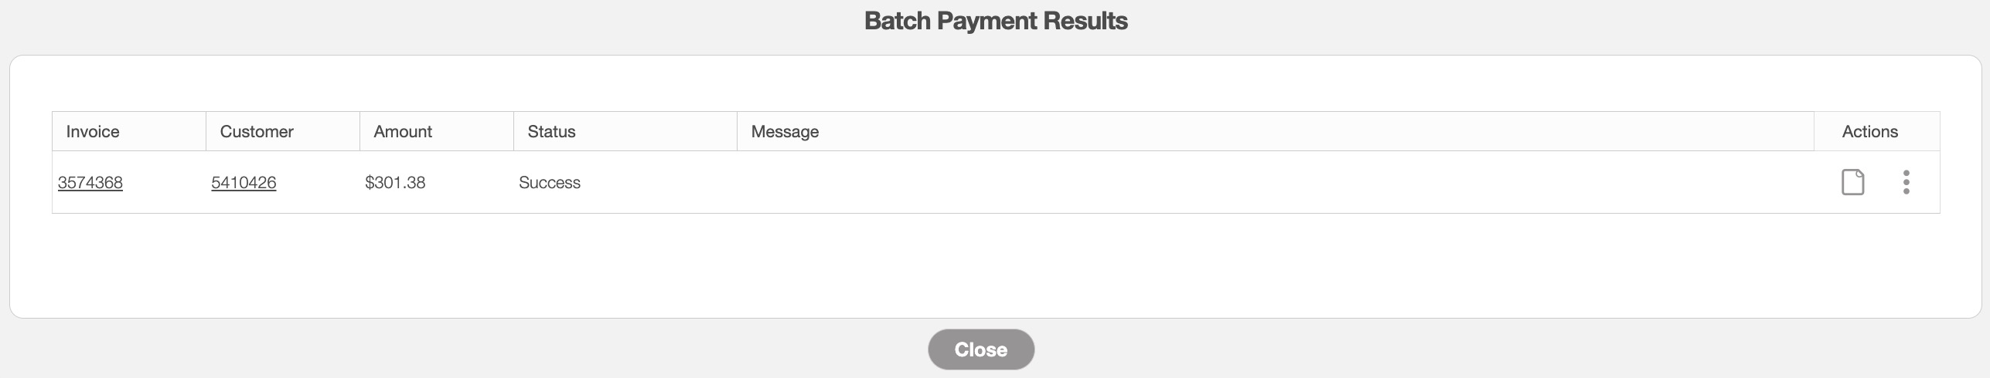Select the Amount column header
This screenshot has height=378, width=1990.
[403, 132]
